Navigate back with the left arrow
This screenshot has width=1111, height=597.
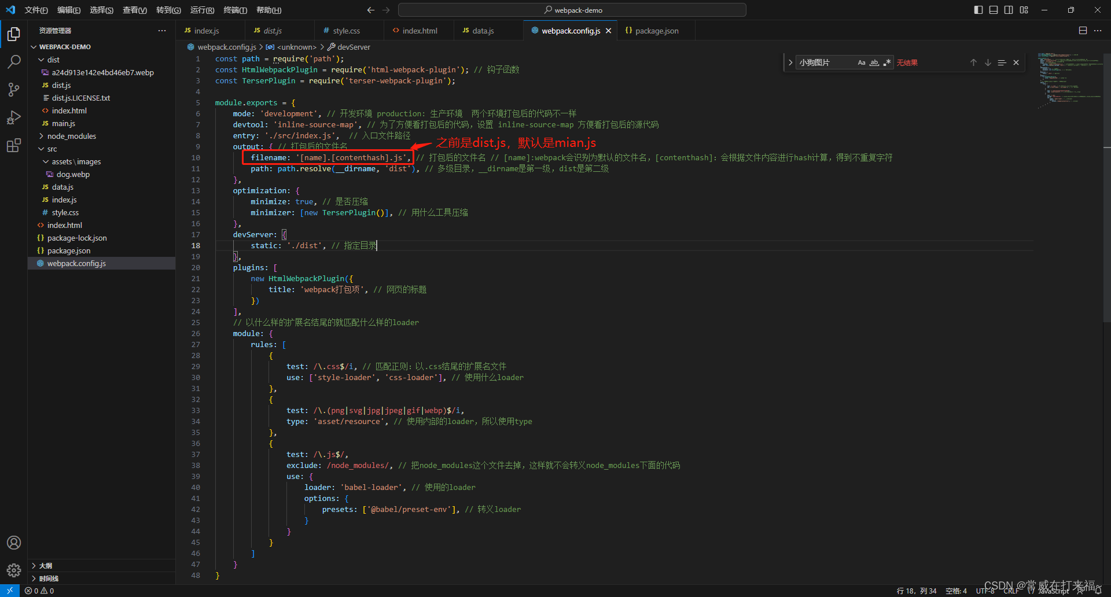[371, 10]
